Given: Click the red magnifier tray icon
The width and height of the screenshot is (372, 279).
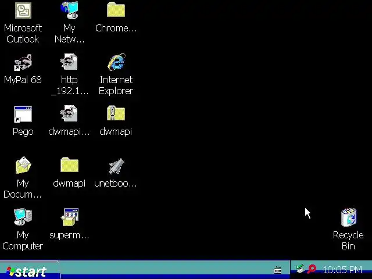Looking at the screenshot, I should [312, 269].
